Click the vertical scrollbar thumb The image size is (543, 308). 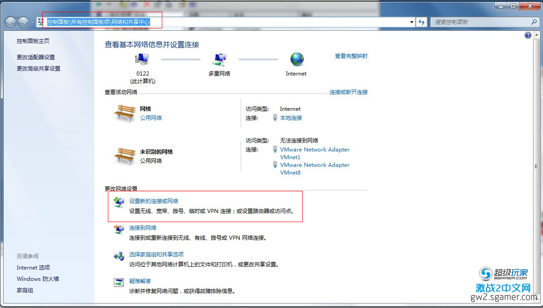(536, 166)
